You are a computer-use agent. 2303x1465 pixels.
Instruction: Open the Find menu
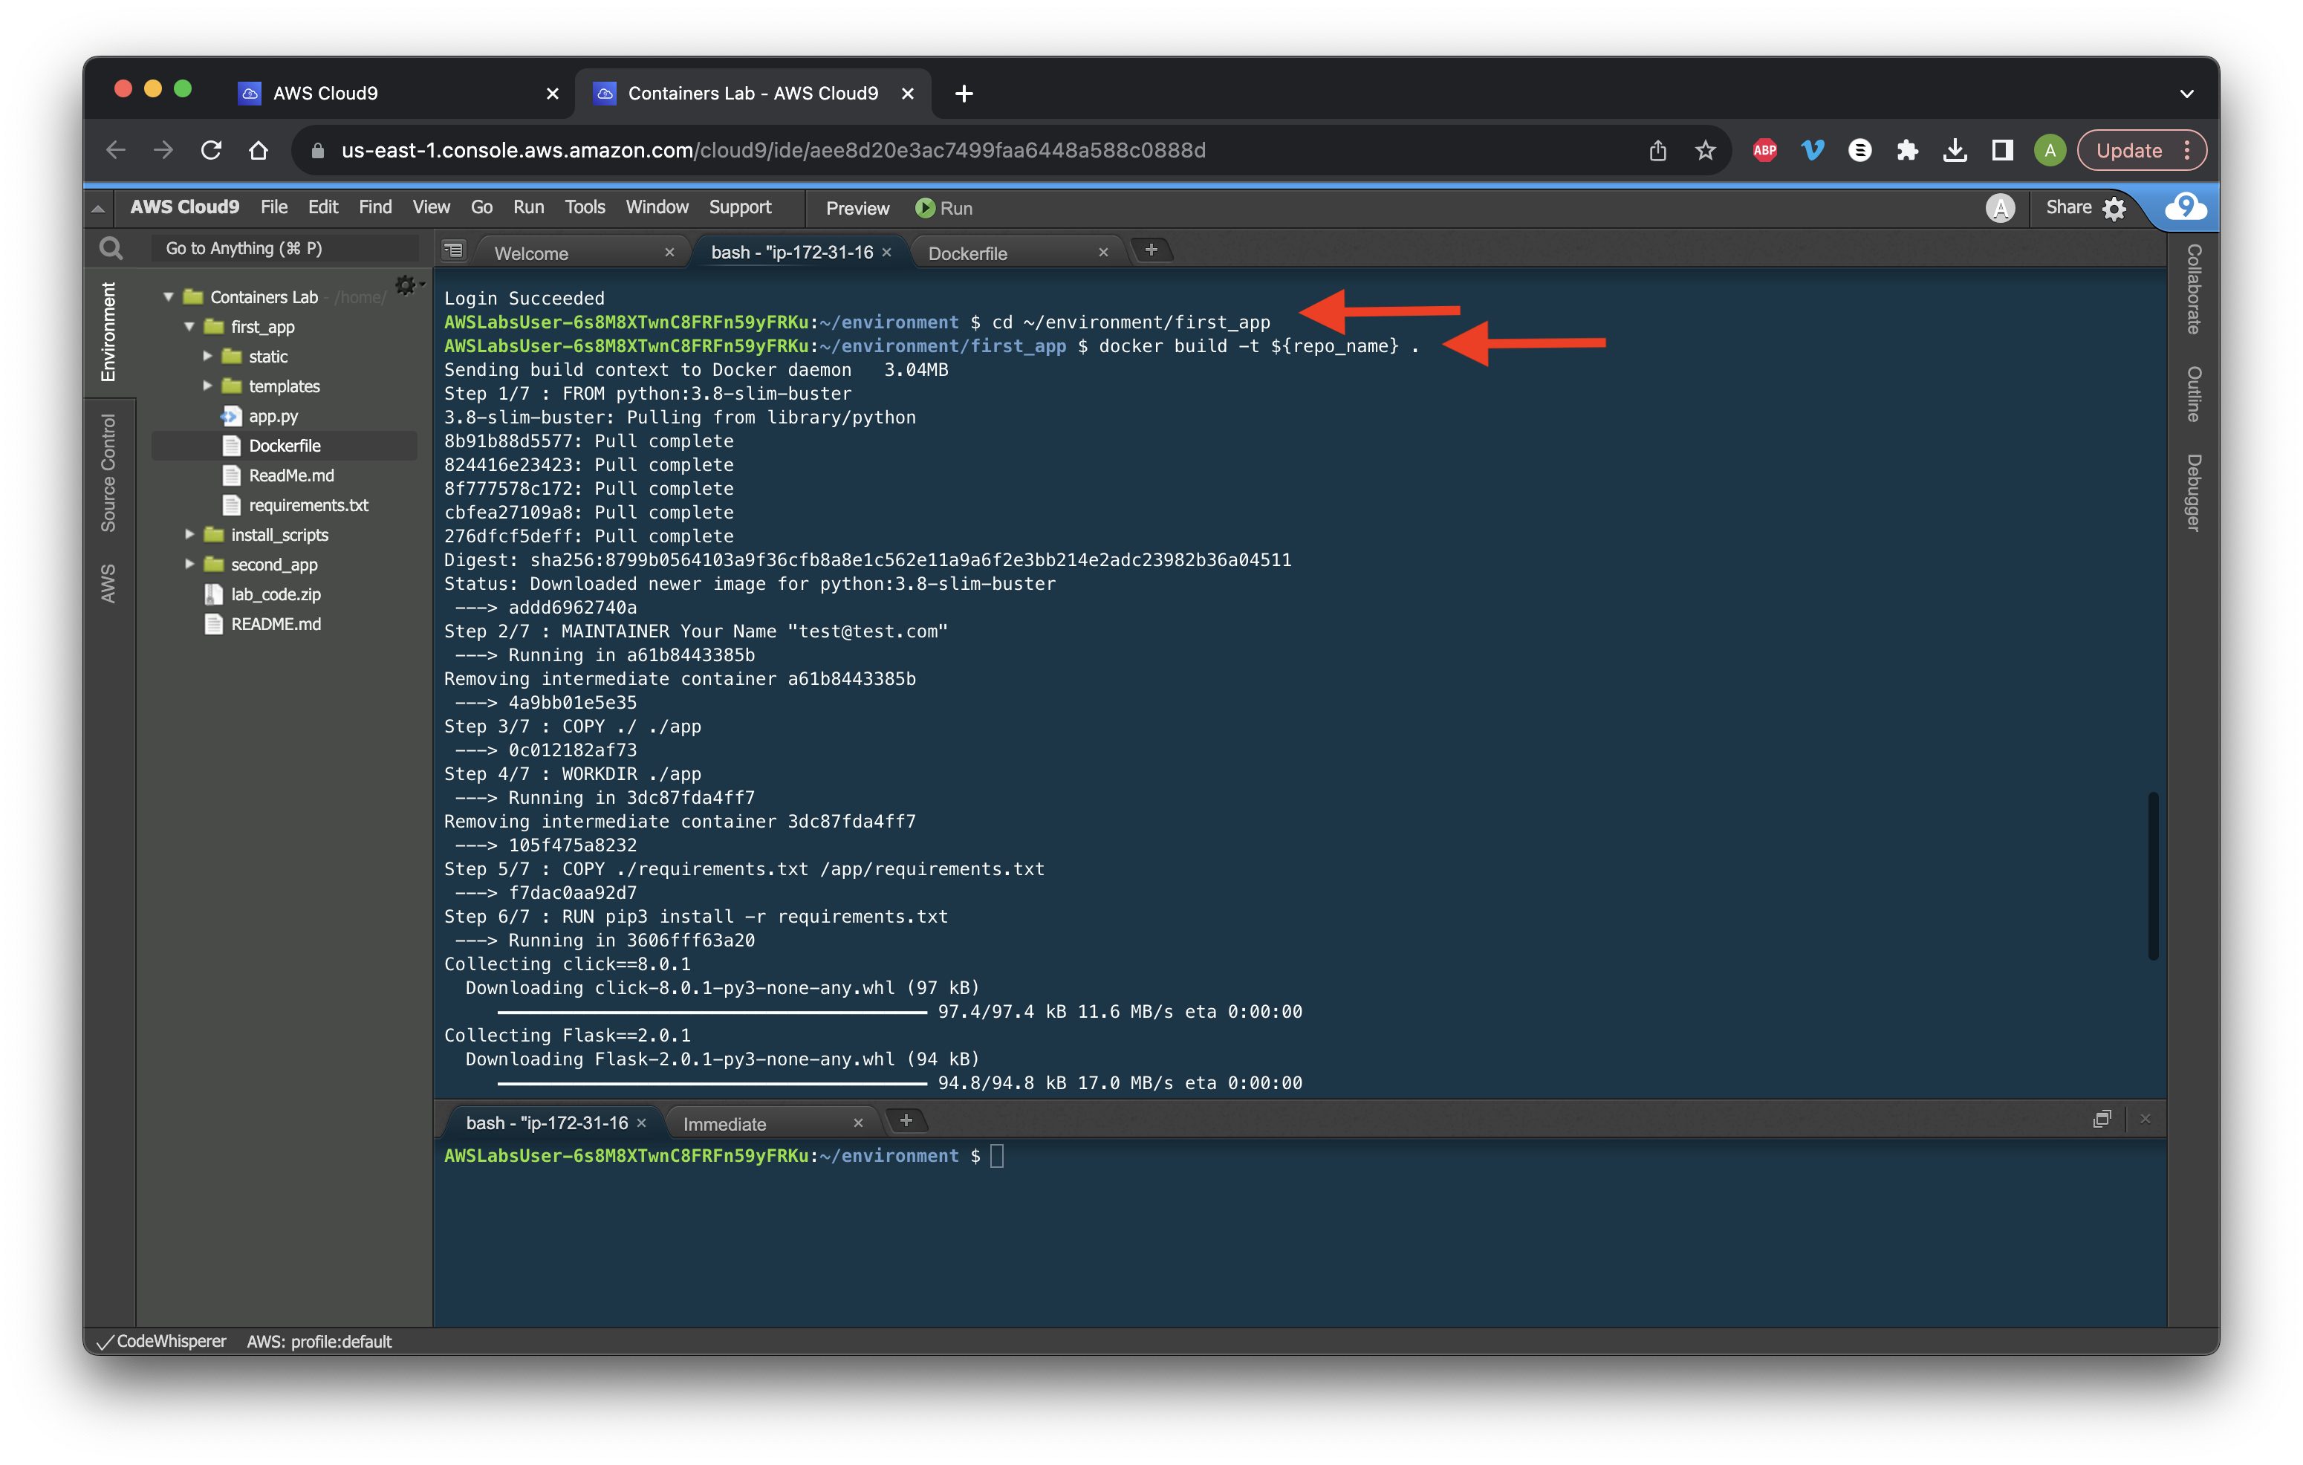pos(375,207)
